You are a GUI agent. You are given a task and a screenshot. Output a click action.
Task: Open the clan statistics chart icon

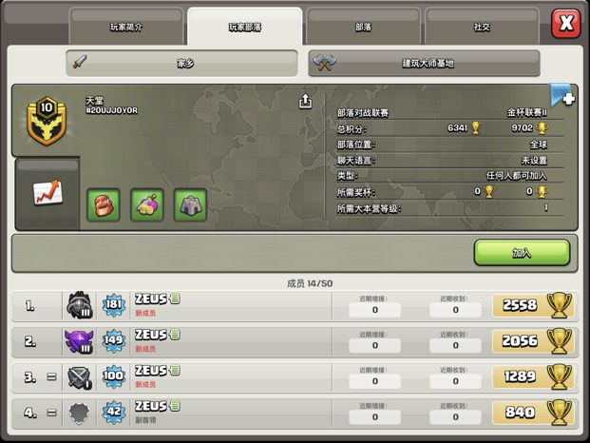(x=48, y=192)
